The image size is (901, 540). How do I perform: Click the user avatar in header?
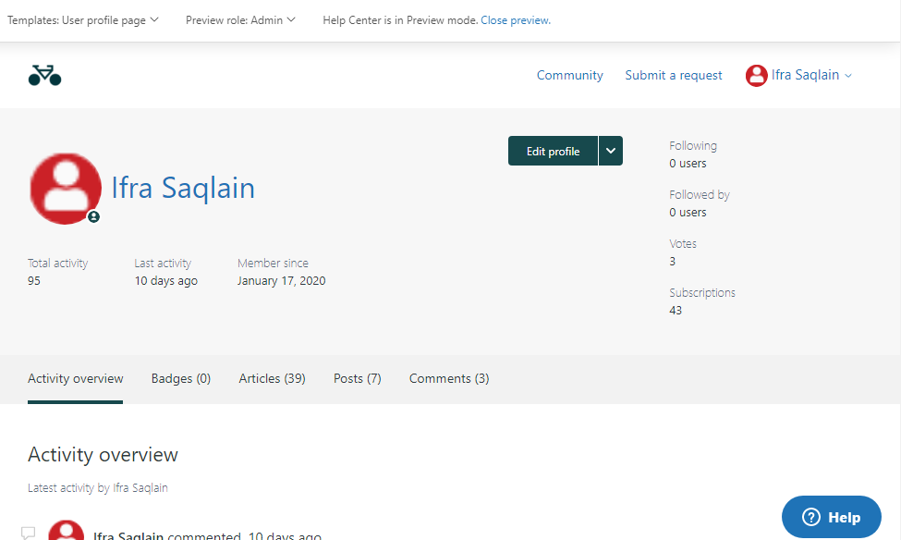point(756,76)
